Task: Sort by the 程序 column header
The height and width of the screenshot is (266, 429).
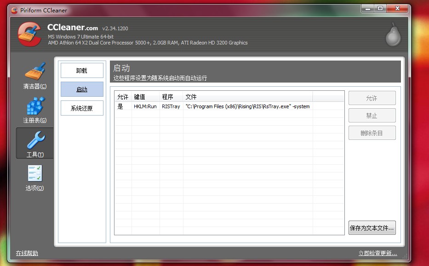Action: (171, 97)
